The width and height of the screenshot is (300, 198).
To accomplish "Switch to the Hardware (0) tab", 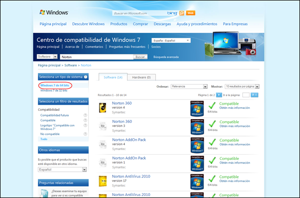I will (x=141, y=77).
